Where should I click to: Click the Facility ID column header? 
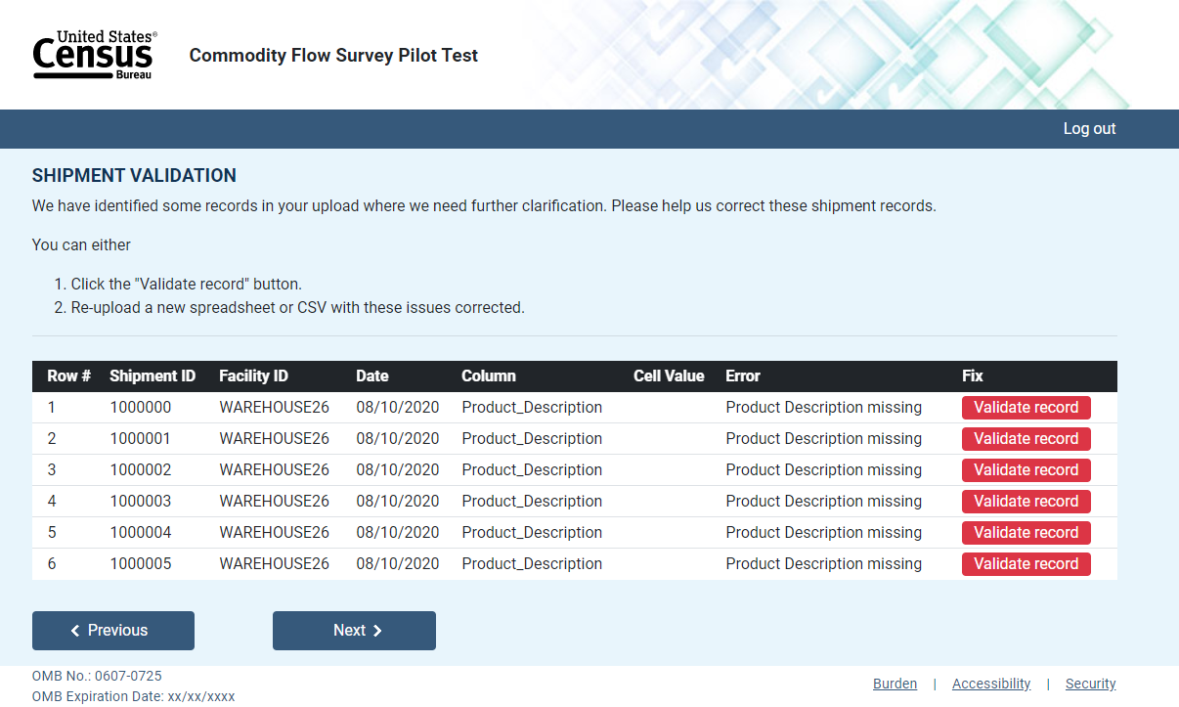pyautogui.click(x=253, y=376)
